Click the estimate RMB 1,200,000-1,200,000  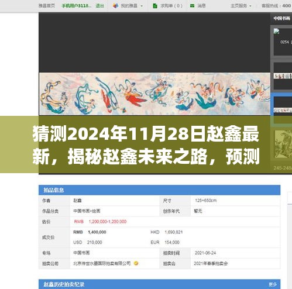[100, 222]
